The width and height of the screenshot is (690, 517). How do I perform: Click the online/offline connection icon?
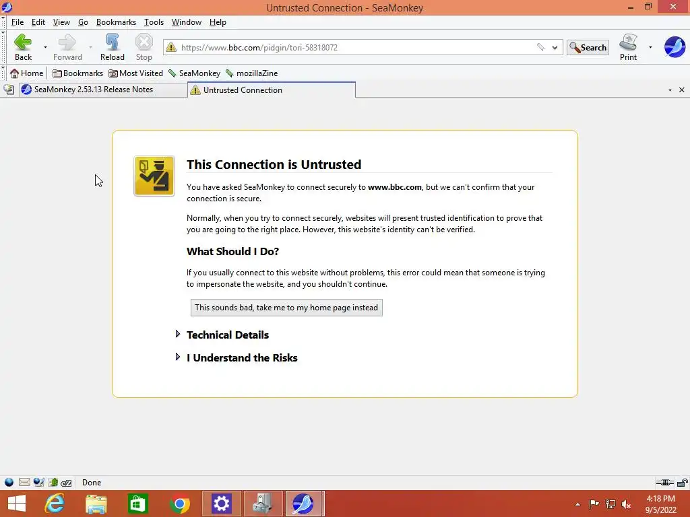tap(664, 483)
